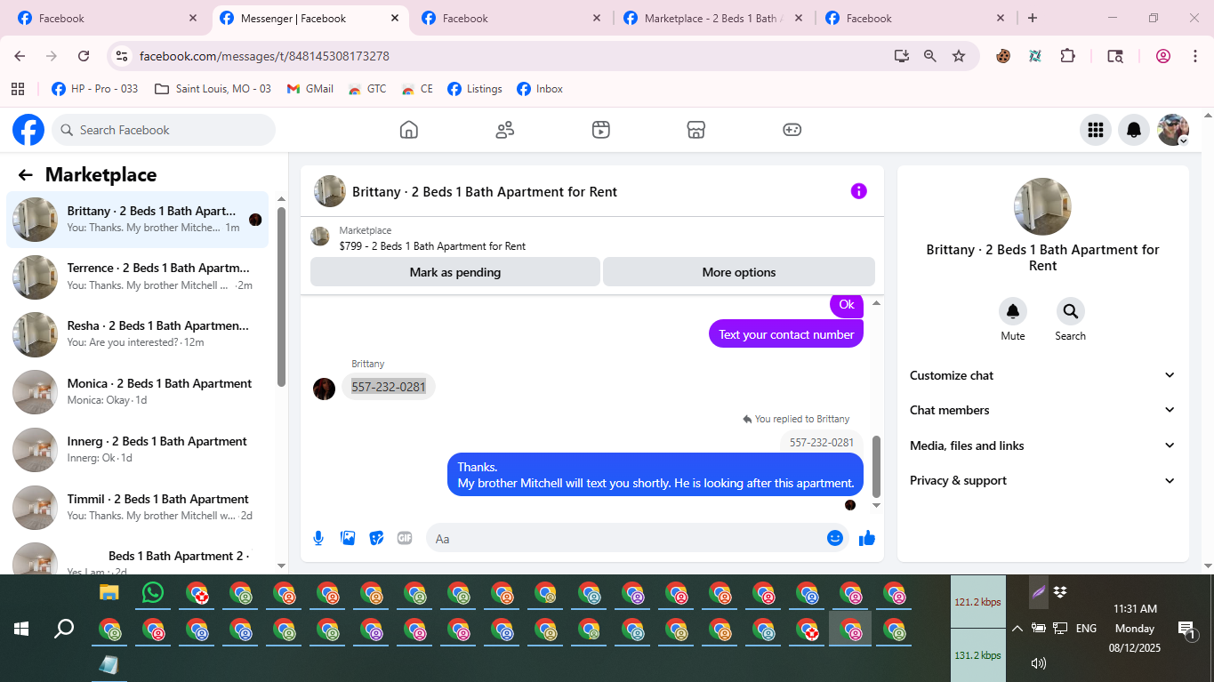This screenshot has width=1214, height=682.
Task: Open the cookie extension icon
Action: tap(1003, 56)
